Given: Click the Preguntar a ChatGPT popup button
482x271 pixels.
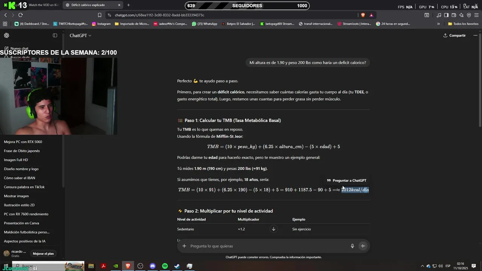Looking at the screenshot, I should pos(346,180).
